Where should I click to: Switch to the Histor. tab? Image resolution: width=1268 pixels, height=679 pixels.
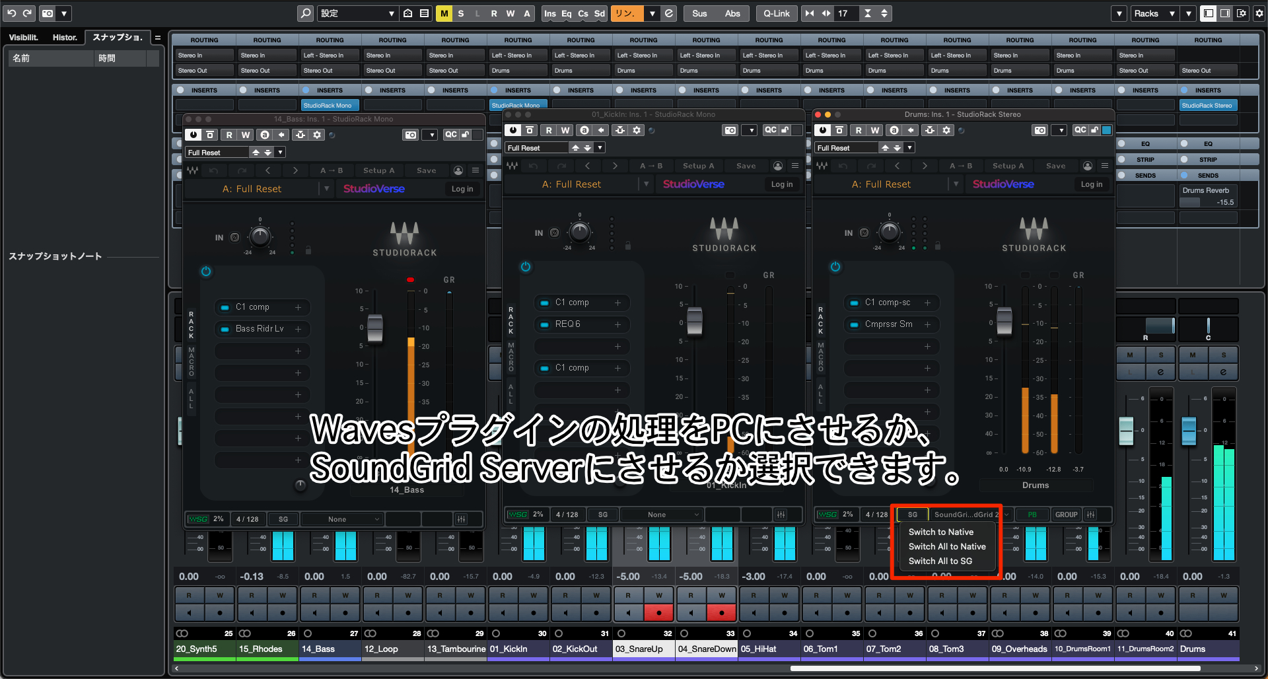tap(65, 38)
